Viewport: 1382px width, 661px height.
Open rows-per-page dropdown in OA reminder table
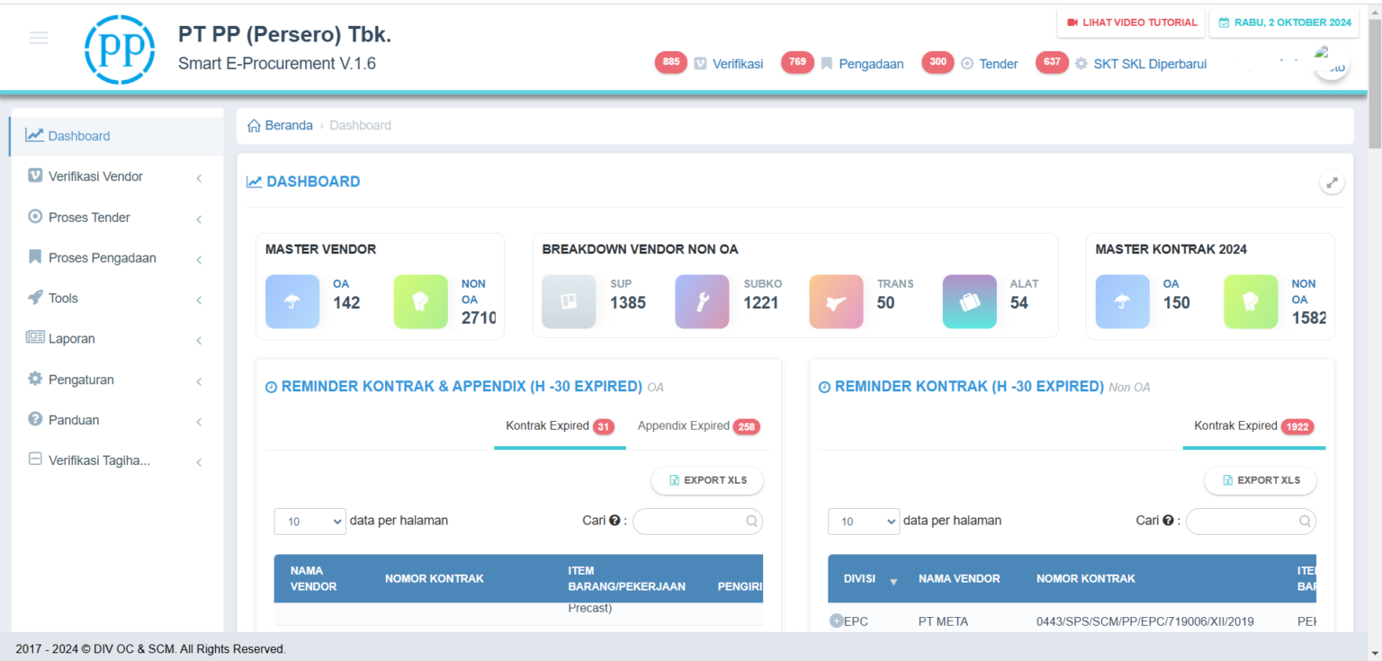point(310,521)
